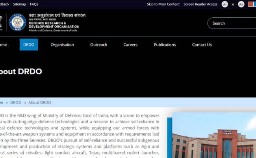Open the DRDO menu tab
The image size is (256, 158).
point(29,45)
